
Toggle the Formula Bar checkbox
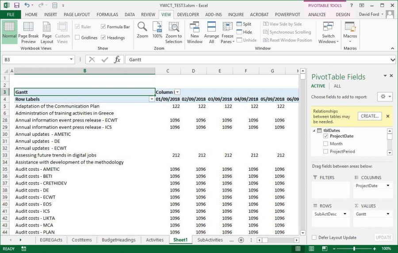103,27
